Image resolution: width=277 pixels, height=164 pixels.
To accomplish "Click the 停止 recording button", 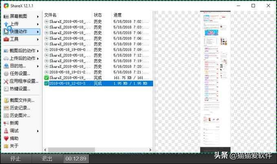I will (16, 159).
